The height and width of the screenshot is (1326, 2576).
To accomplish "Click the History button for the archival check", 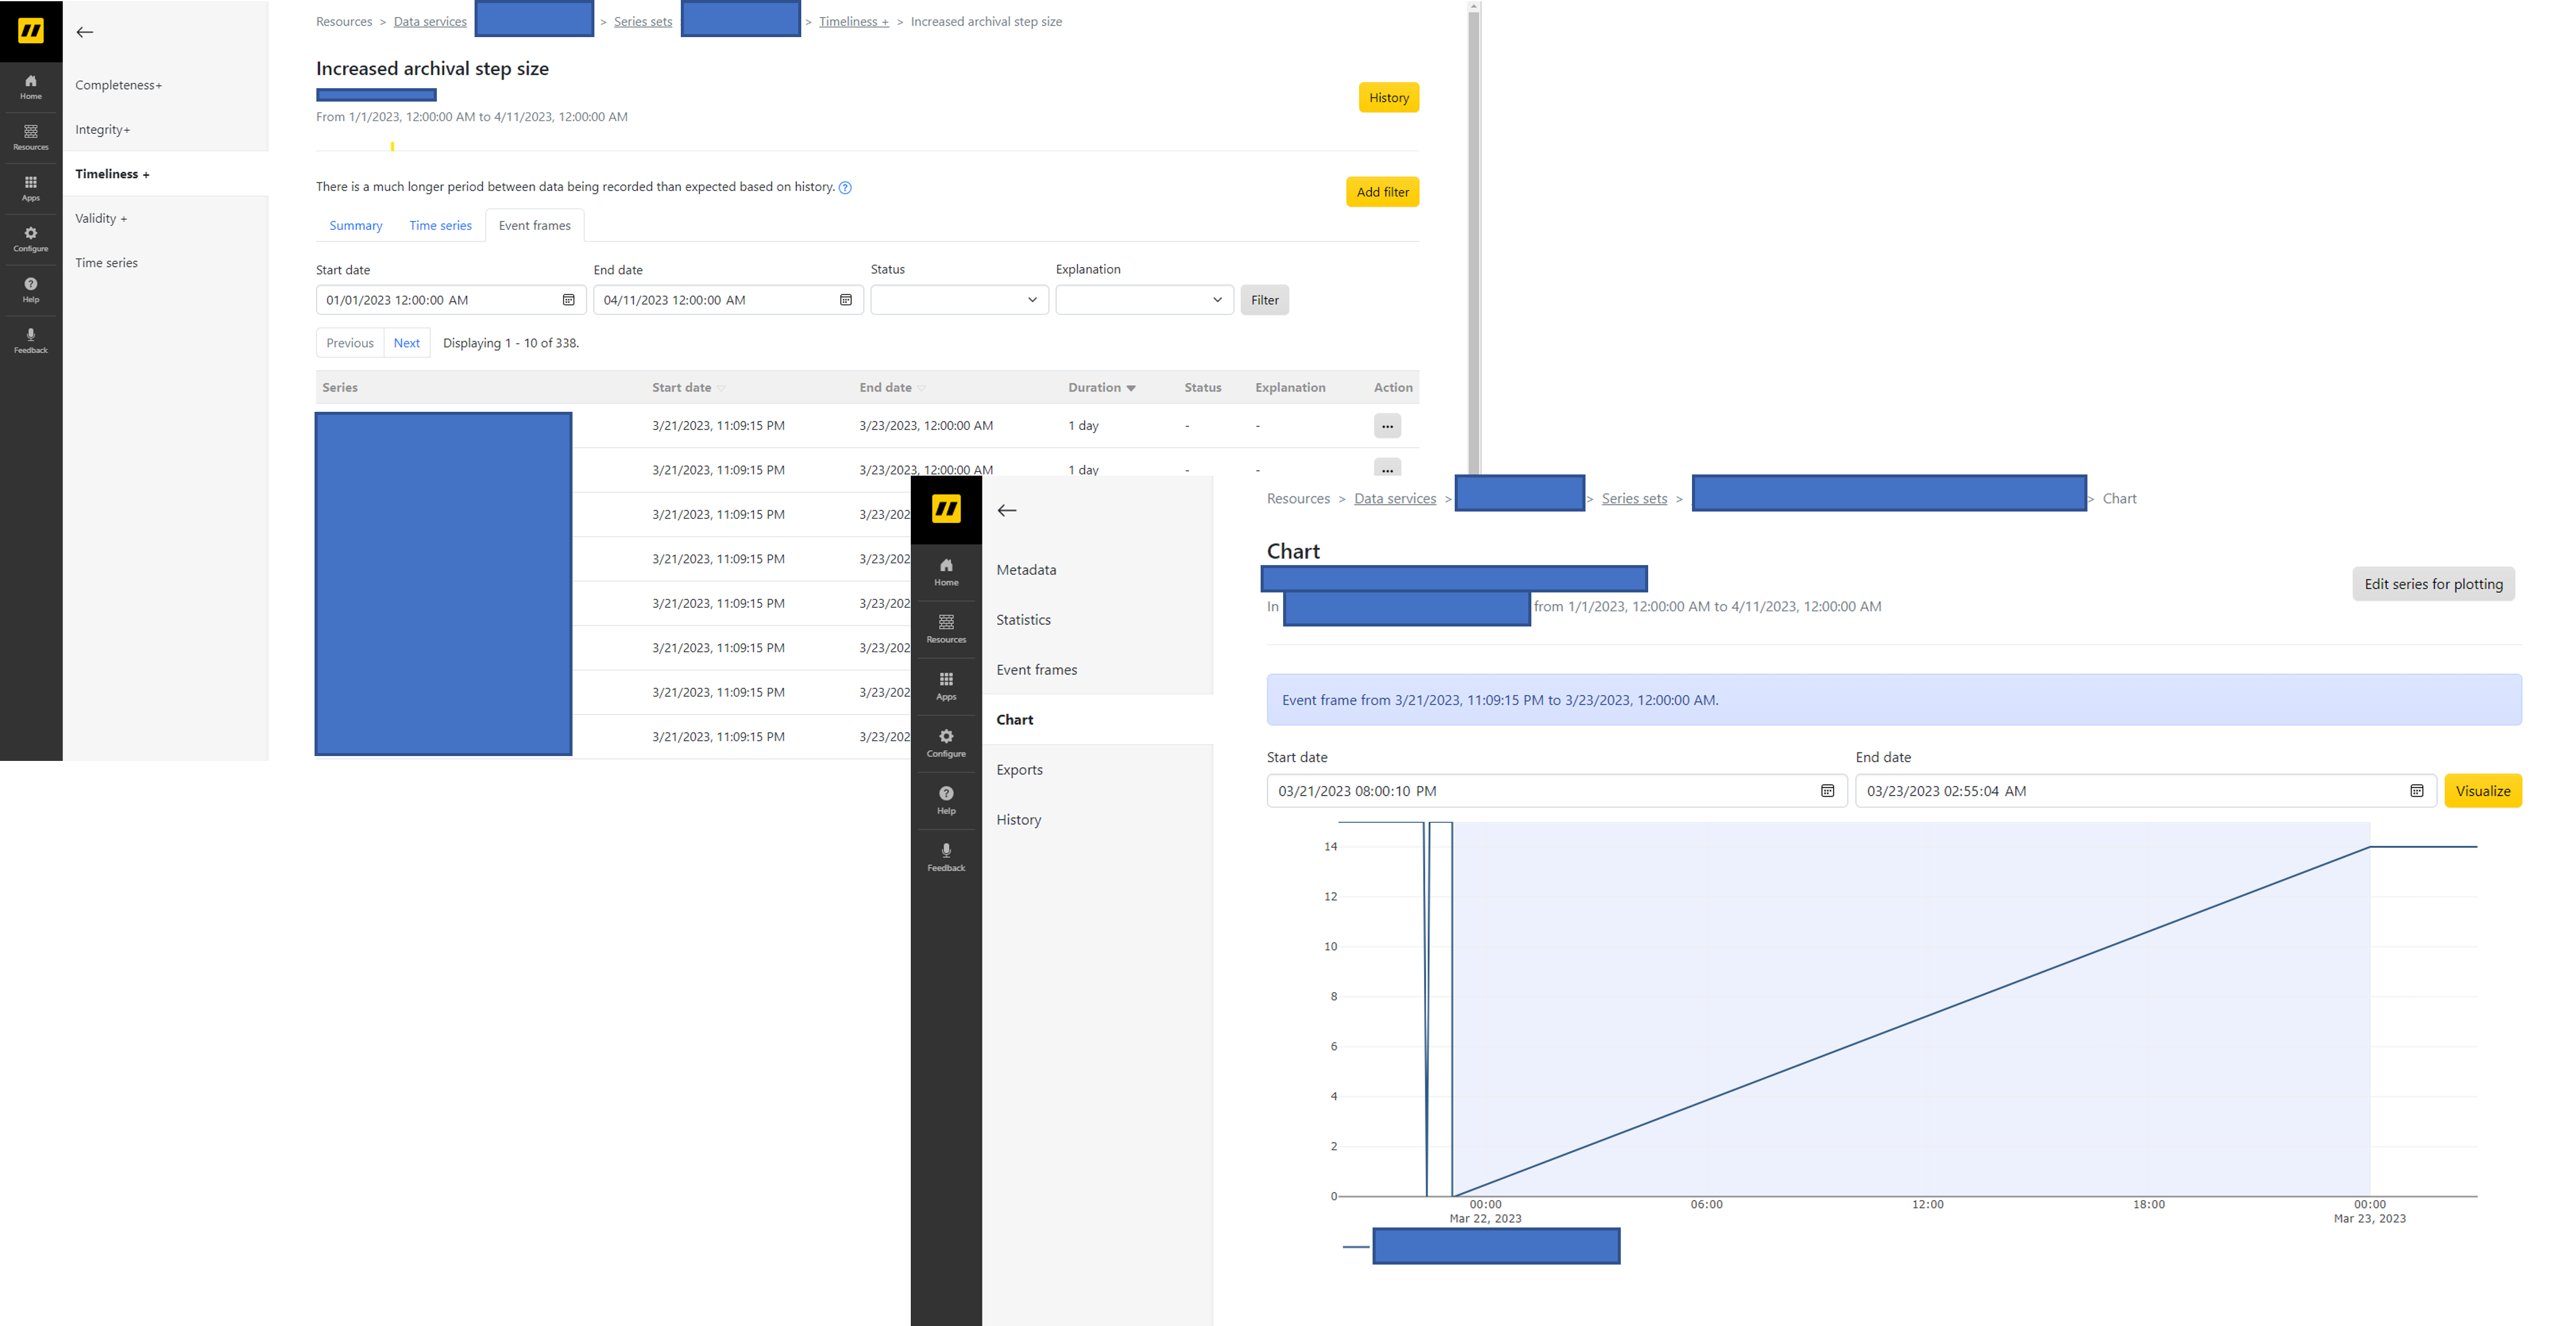I will pos(1388,97).
